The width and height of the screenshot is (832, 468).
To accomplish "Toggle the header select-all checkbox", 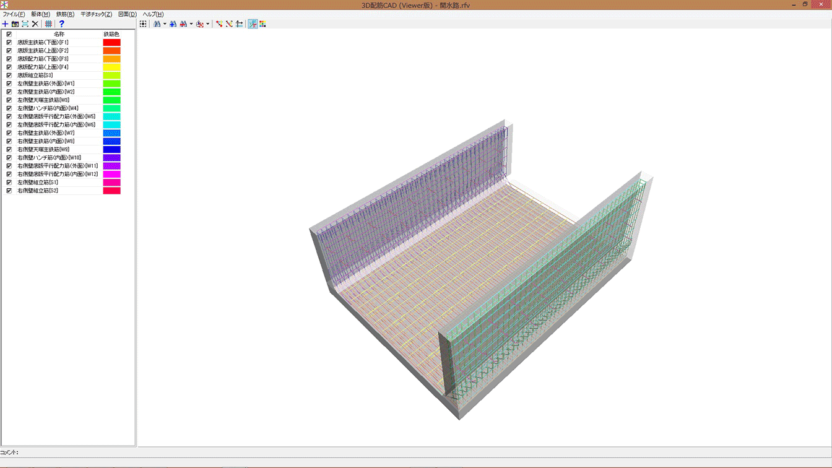I will [x=9, y=34].
